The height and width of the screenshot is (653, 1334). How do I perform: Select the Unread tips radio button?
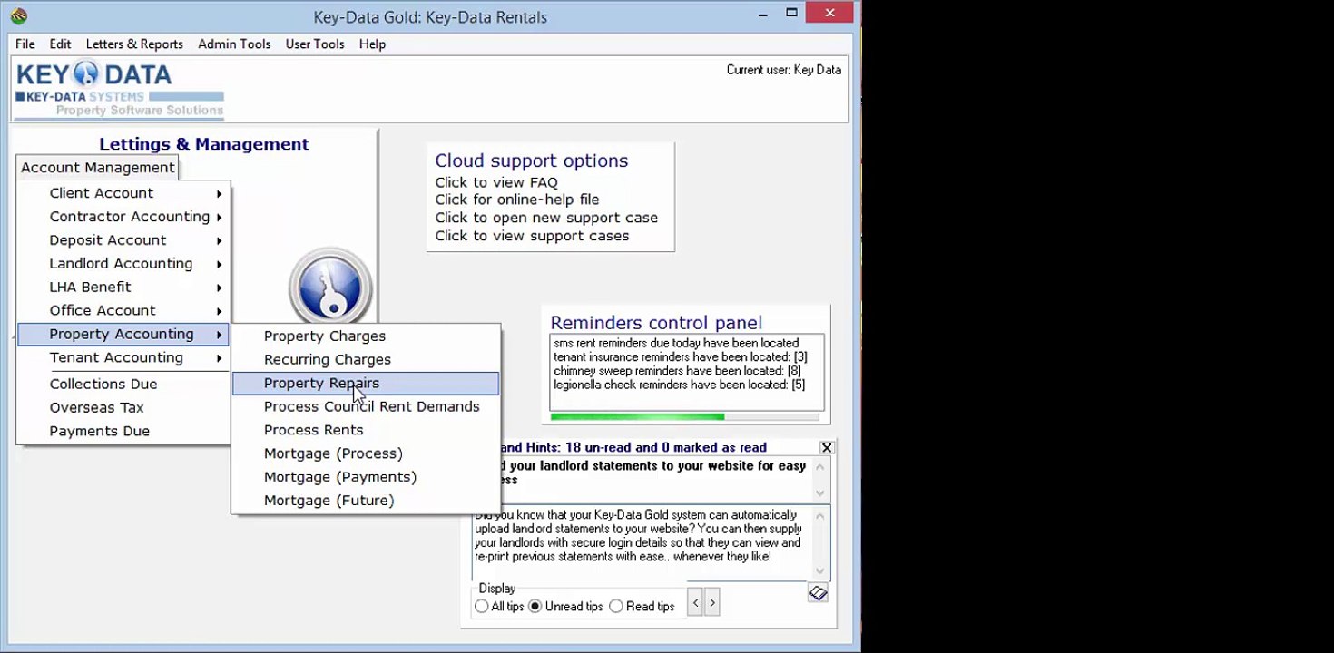(x=535, y=606)
